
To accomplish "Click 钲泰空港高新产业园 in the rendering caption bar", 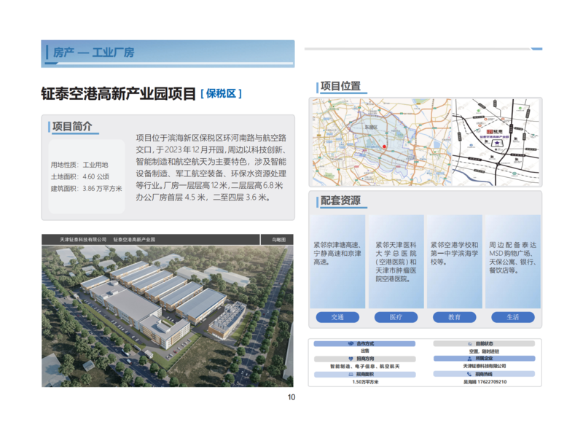I will click(134, 240).
